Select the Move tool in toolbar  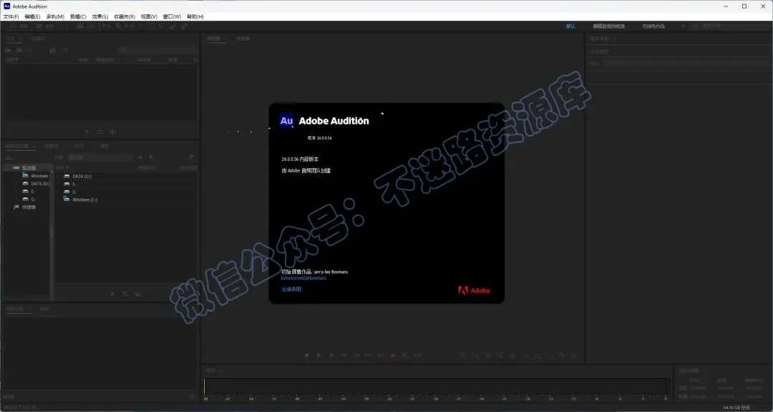[x=107, y=26]
